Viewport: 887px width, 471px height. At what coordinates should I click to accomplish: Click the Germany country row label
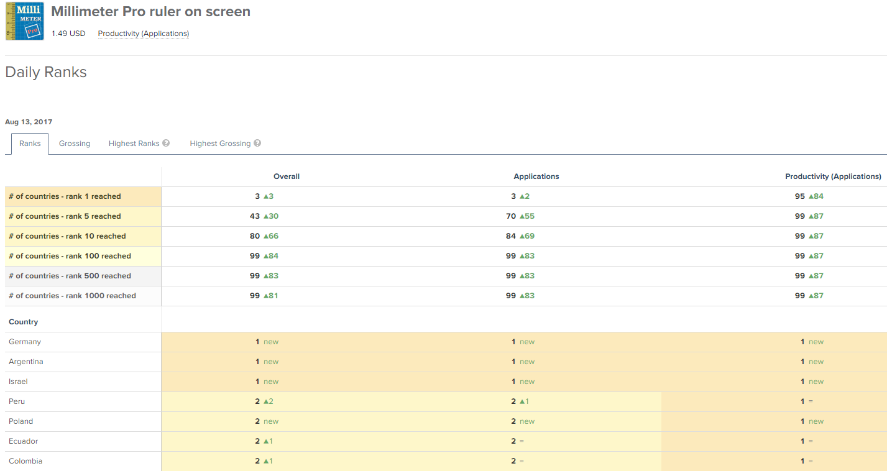[x=25, y=342]
